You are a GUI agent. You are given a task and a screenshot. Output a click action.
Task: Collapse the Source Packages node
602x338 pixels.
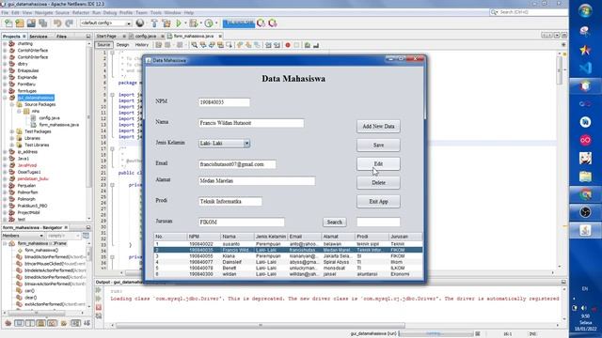[x=12, y=104]
